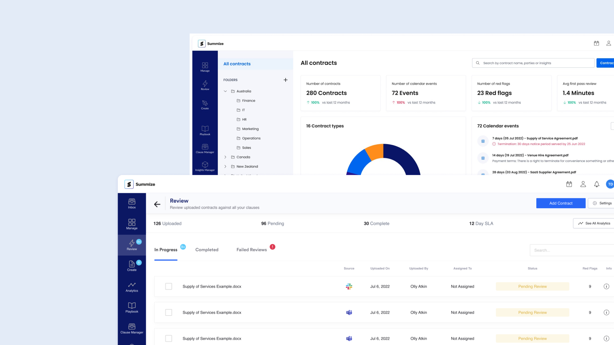Tick checkbox for first Supply of Services row
Image resolution: width=614 pixels, height=345 pixels.
pos(169,287)
